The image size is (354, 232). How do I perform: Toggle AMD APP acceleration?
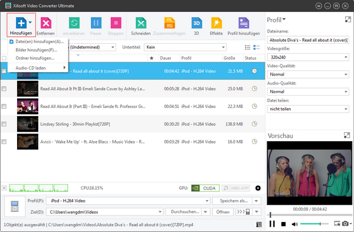(236, 188)
